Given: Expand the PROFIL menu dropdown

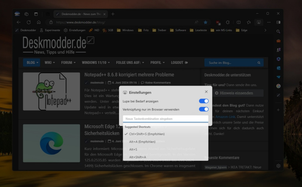Looking at the screenshot, I should 157,62.
